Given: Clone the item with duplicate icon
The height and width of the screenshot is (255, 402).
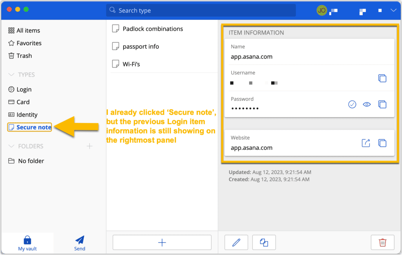Looking at the screenshot, I should pyautogui.click(x=264, y=242).
